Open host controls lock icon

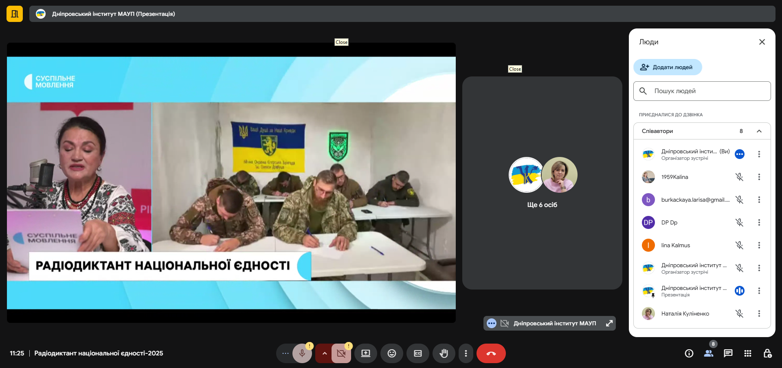(x=767, y=353)
